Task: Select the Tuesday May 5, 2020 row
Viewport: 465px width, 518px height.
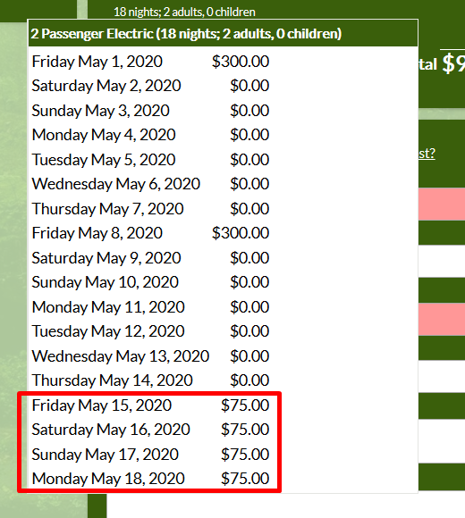Action: [x=150, y=160]
